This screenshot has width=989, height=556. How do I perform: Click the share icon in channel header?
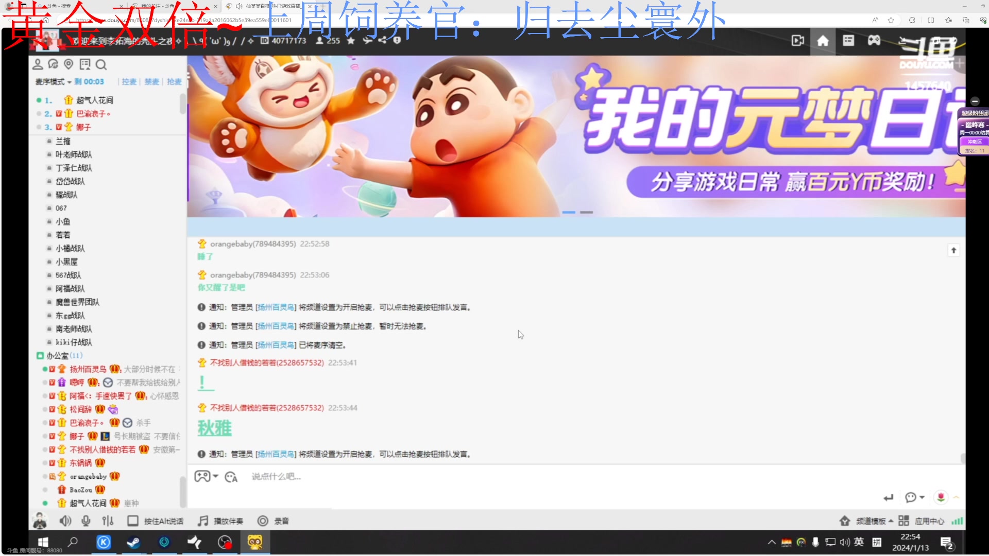tap(382, 40)
